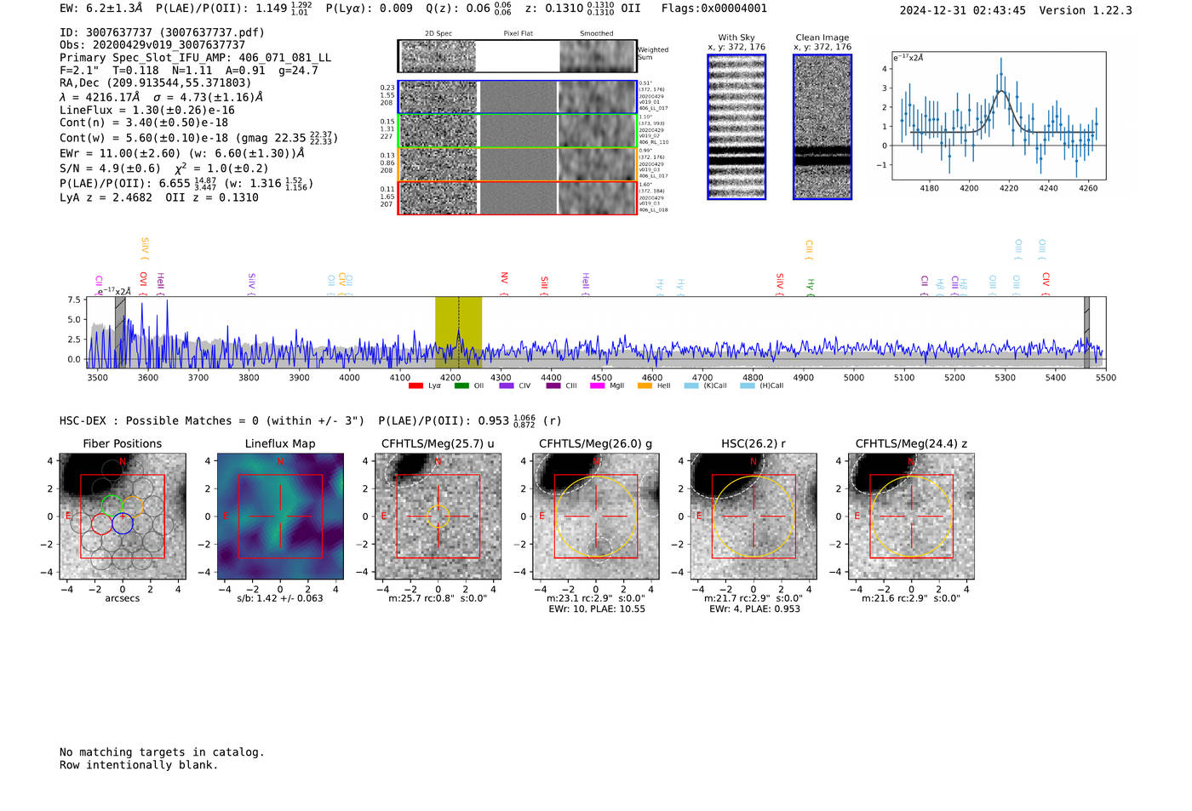Click the LyA z = 2.4682 redshift line
This screenshot has height=811, width=1192.
106,197
